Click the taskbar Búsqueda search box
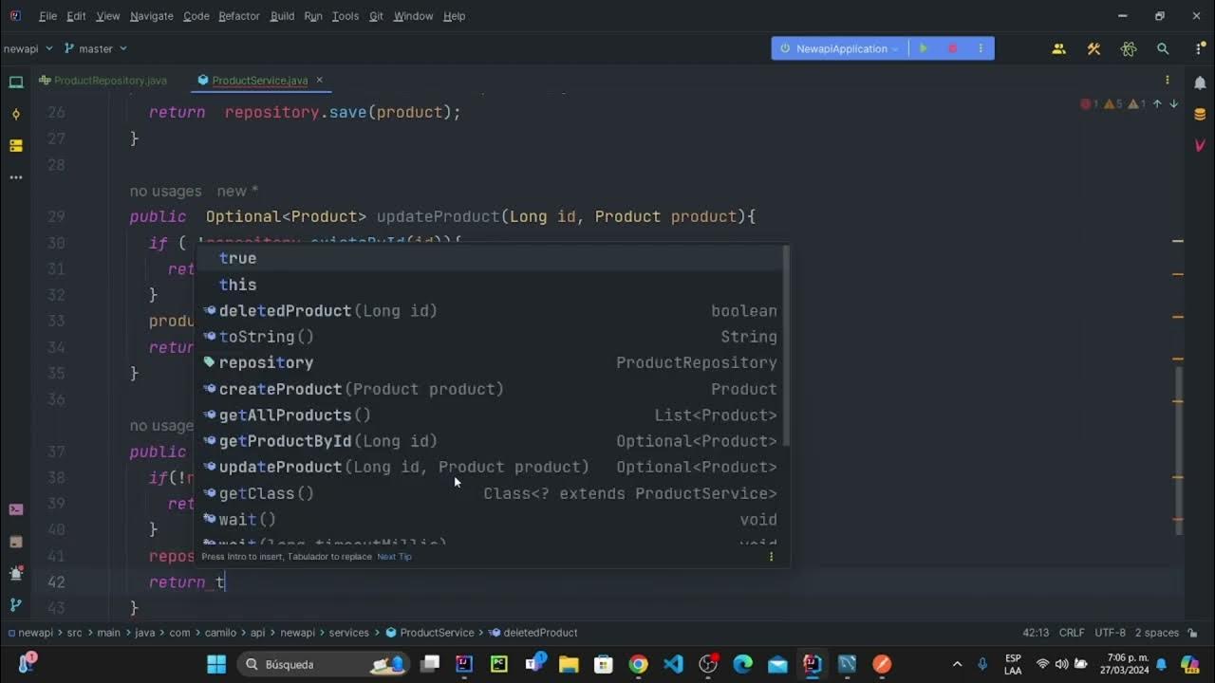The width and height of the screenshot is (1215, 683). tap(323, 664)
